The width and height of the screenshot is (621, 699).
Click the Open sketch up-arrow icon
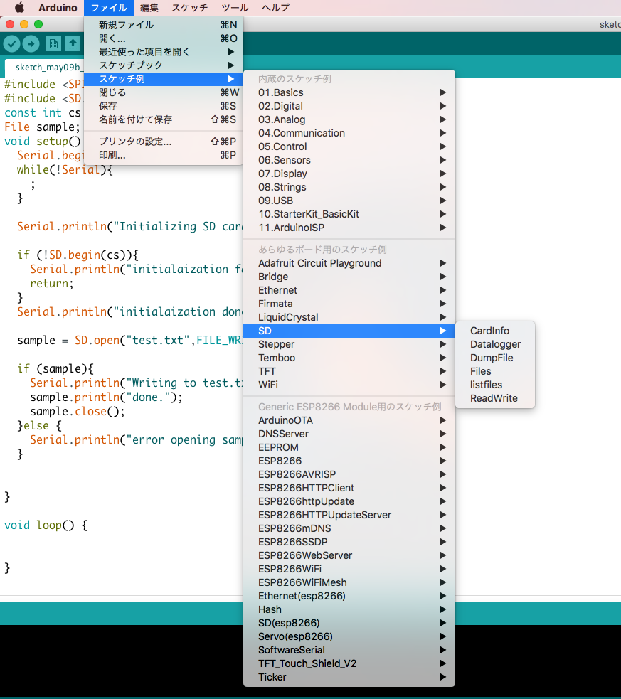tap(73, 43)
